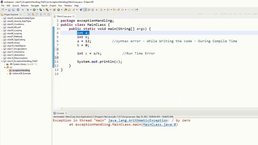Click line number 9 in the gutter

click(57, 54)
